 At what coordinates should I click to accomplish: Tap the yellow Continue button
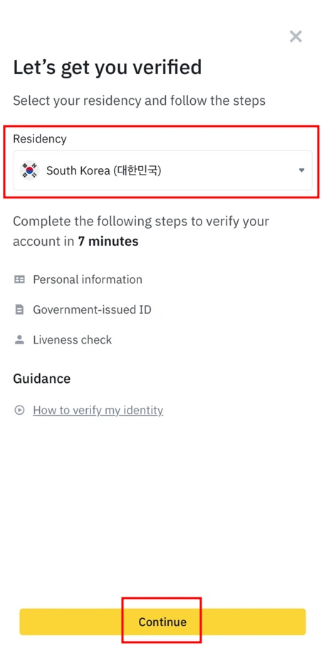[x=162, y=622]
